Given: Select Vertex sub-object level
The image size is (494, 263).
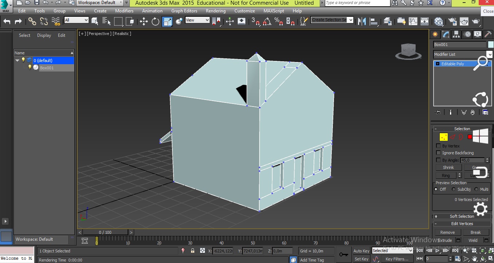Looking at the screenshot, I should pos(443,137).
